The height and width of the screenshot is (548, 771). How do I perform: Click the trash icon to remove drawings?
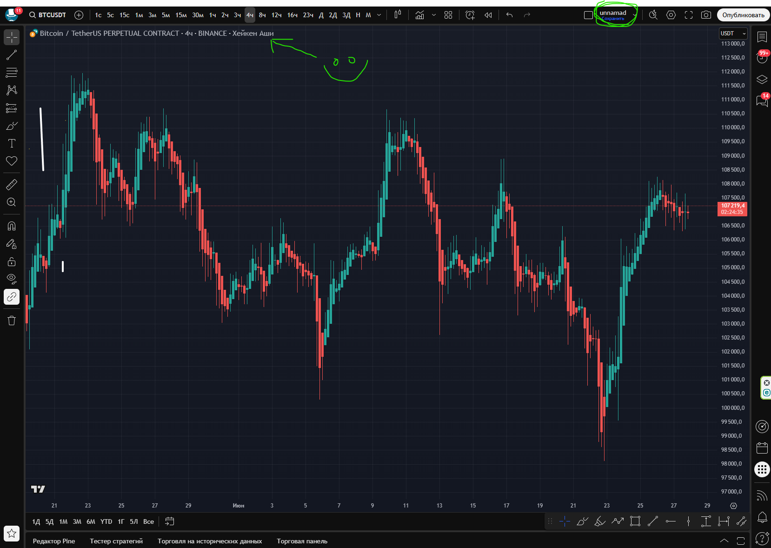coord(12,321)
